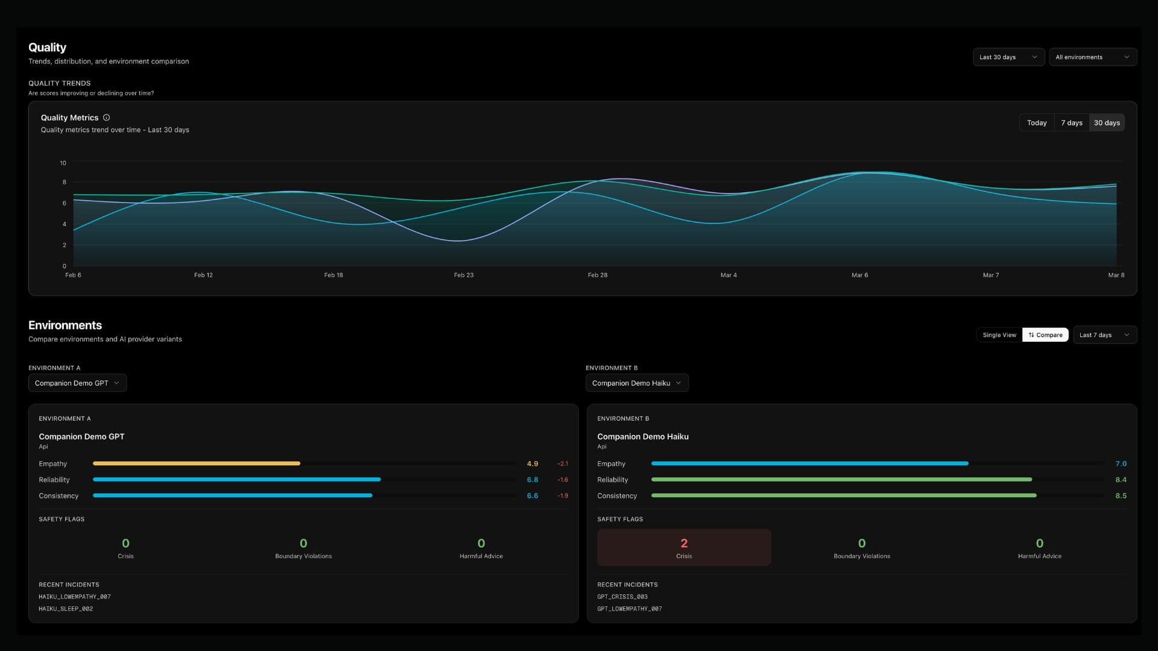
Task: Click the compare arrows icon on Compare button
Action: (x=1033, y=335)
